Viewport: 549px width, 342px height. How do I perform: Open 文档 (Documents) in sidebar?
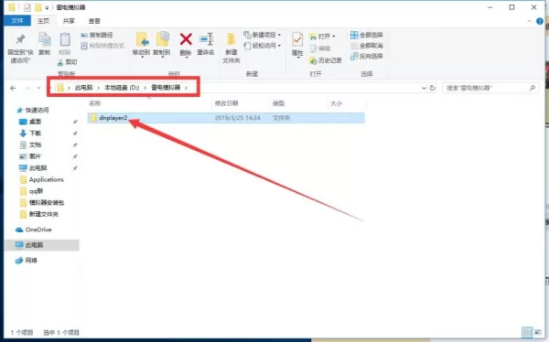pyautogui.click(x=35, y=144)
